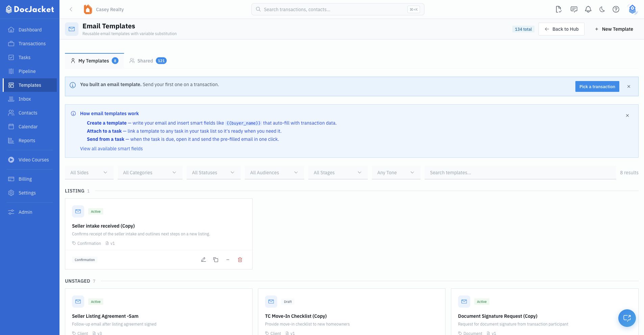Click the Email Templates envelope header icon
Image resolution: width=644 pixels, height=335 pixels.
72,29
